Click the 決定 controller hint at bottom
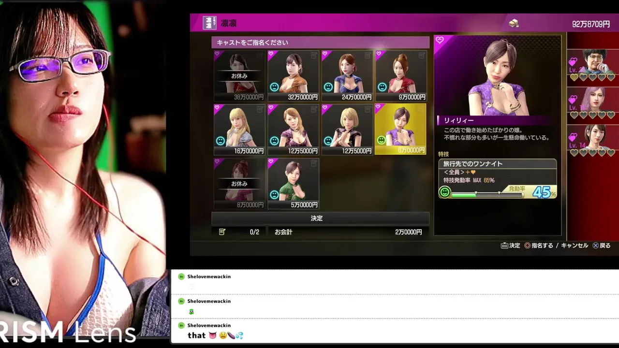Image resolution: width=619 pixels, height=348 pixels. [x=510, y=246]
